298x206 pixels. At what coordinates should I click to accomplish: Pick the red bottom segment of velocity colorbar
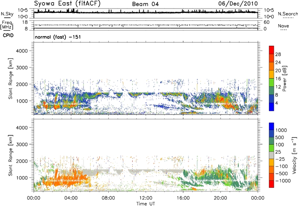pyautogui.click(x=272, y=184)
